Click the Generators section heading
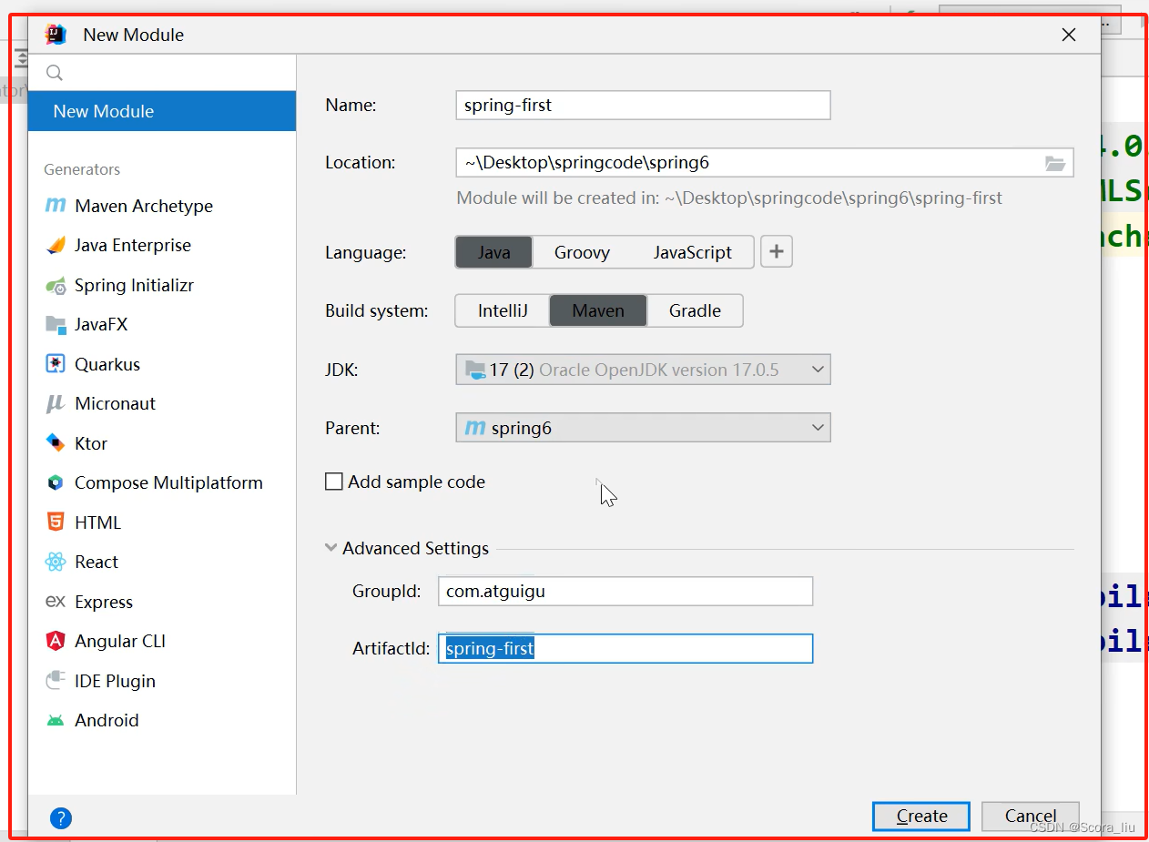This screenshot has width=1149, height=842. point(82,169)
